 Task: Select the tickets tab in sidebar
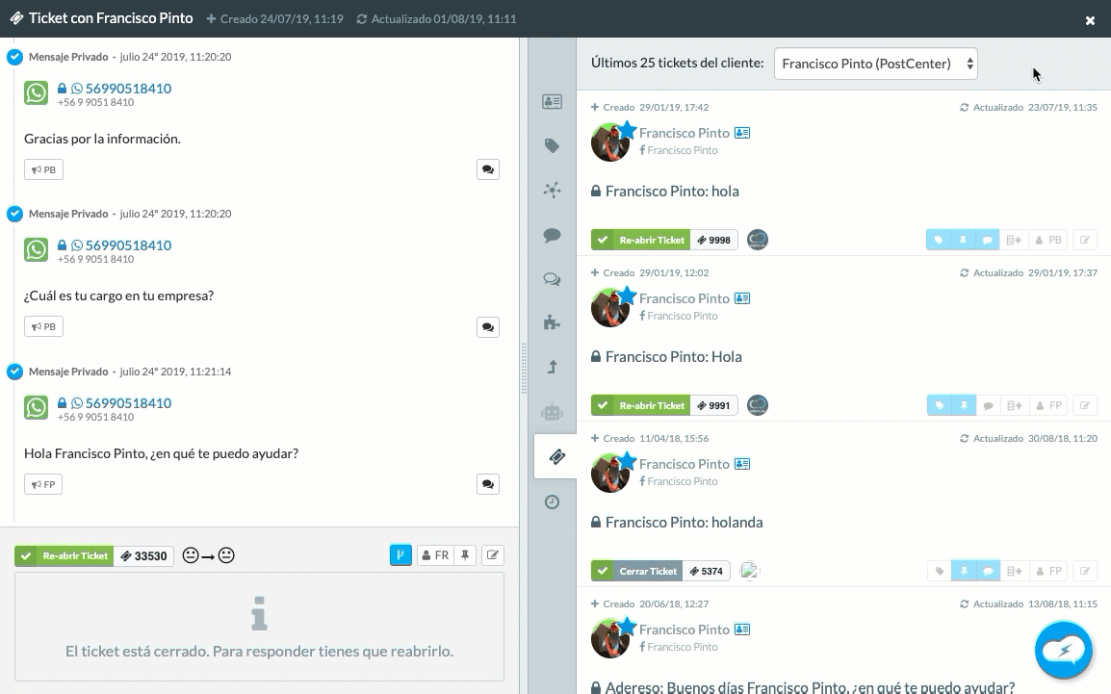(556, 457)
